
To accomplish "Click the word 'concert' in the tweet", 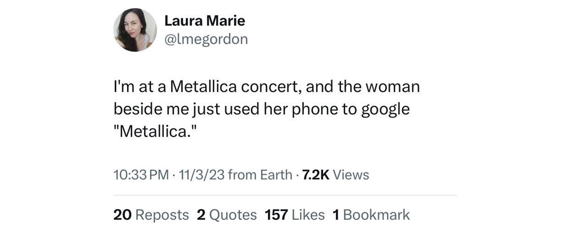I will pos(270,88).
